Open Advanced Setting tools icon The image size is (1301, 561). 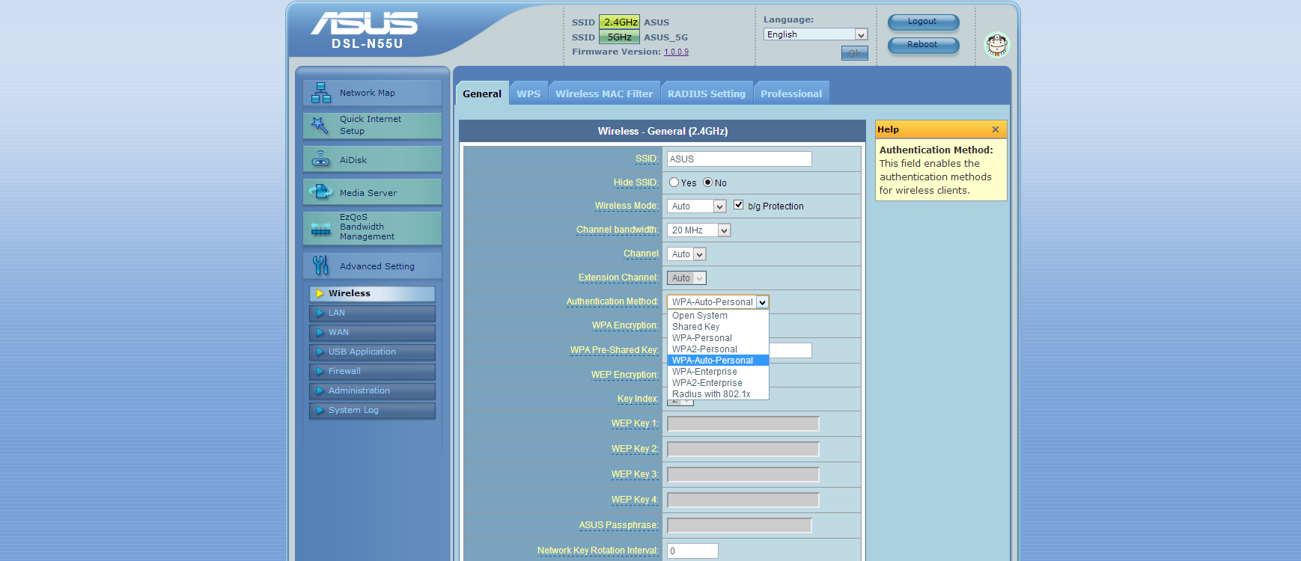click(x=321, y=265)
